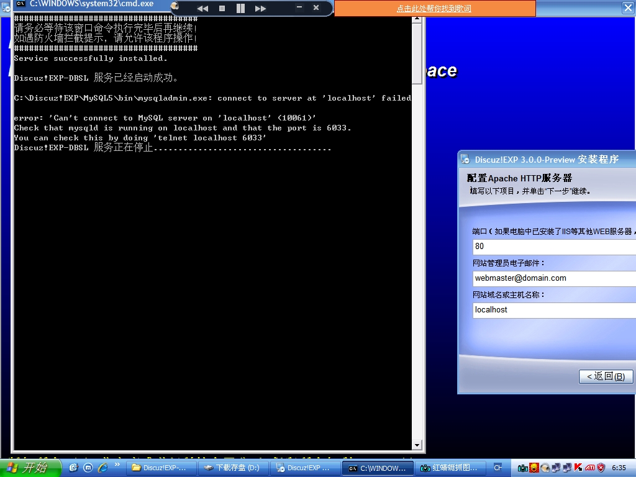Image resolution: width=636 pixels, height=477 pixels.
Task: Click the second network computers tray icon
Action: coord(567,468)
